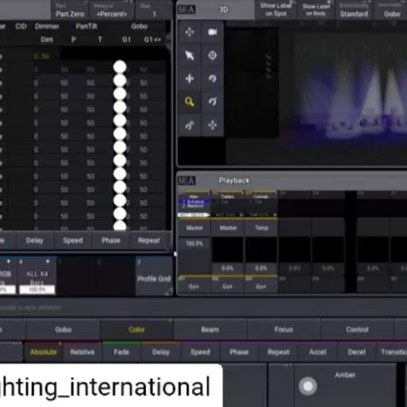This screenshot has height=407, width=407.
Task: Select the Gobo feature group tab
Action: click(63, 329)
